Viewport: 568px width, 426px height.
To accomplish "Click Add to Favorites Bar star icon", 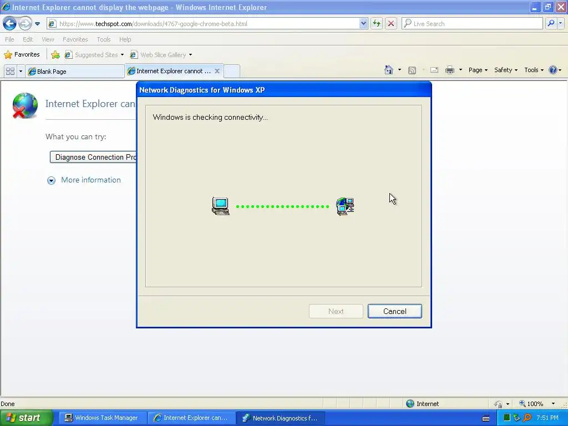I will pyautogui.click(x=55, y=55).
